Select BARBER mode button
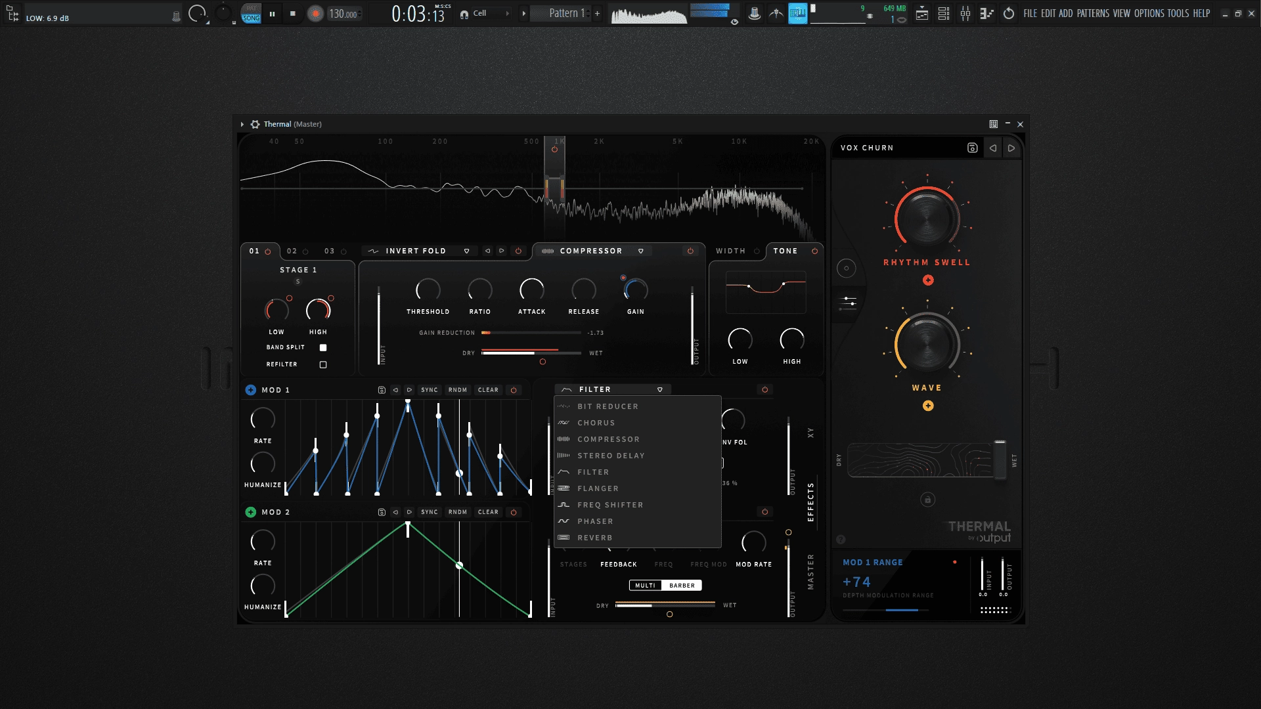The height and width of the screenshot is (709, 1261). point(682,586)
